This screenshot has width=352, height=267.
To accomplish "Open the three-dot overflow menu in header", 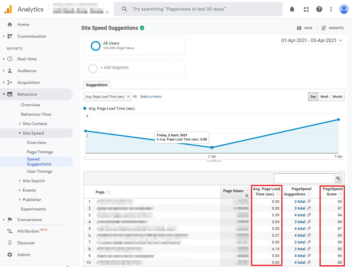I will pos(331,9).
